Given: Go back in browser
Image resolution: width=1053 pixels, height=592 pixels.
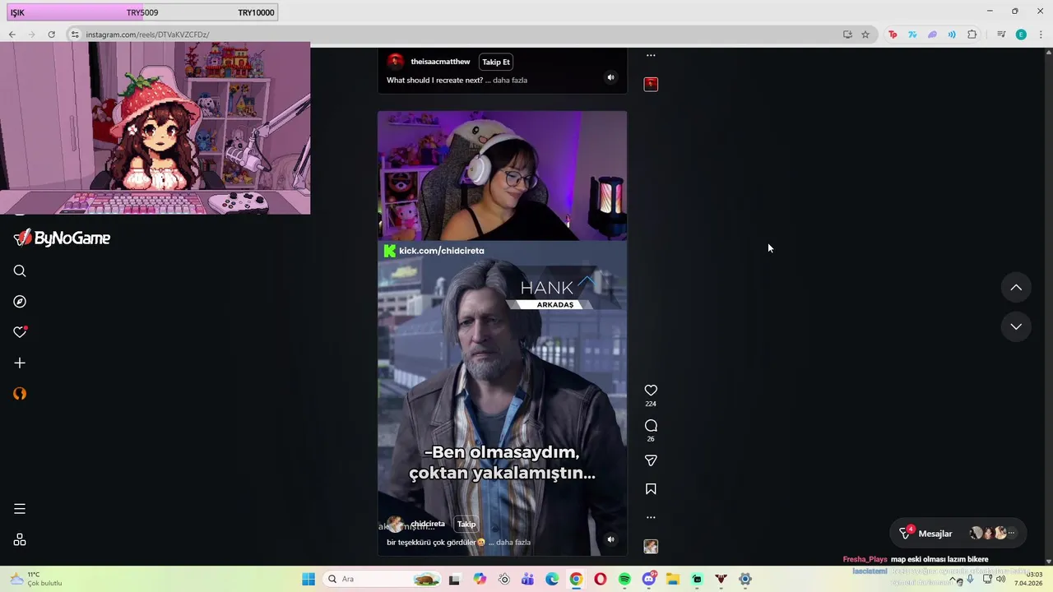Looking at the screenshot, I should (x=12, y=35).
